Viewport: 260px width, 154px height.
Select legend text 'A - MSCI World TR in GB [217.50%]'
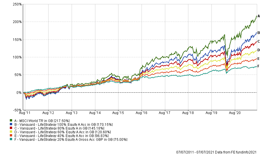[x=42, y=121]
